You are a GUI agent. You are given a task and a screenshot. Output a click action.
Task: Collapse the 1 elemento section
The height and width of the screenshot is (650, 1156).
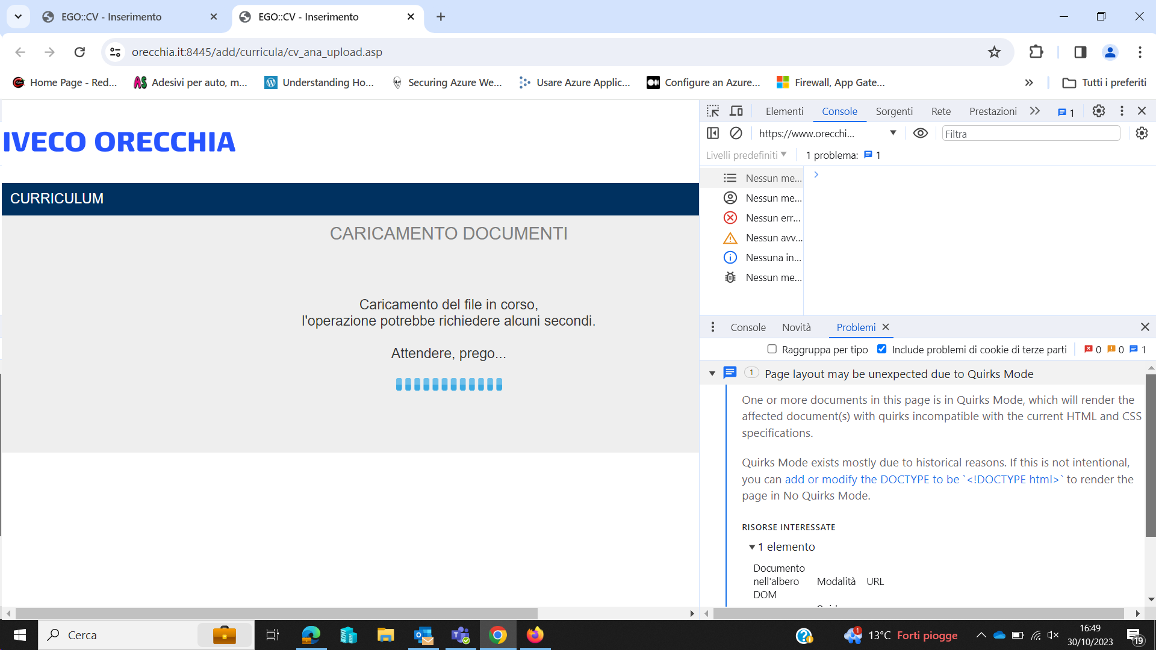751,546
